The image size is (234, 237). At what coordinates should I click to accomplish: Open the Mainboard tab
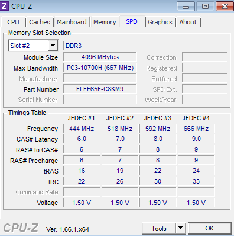click(x=71, y=22)
